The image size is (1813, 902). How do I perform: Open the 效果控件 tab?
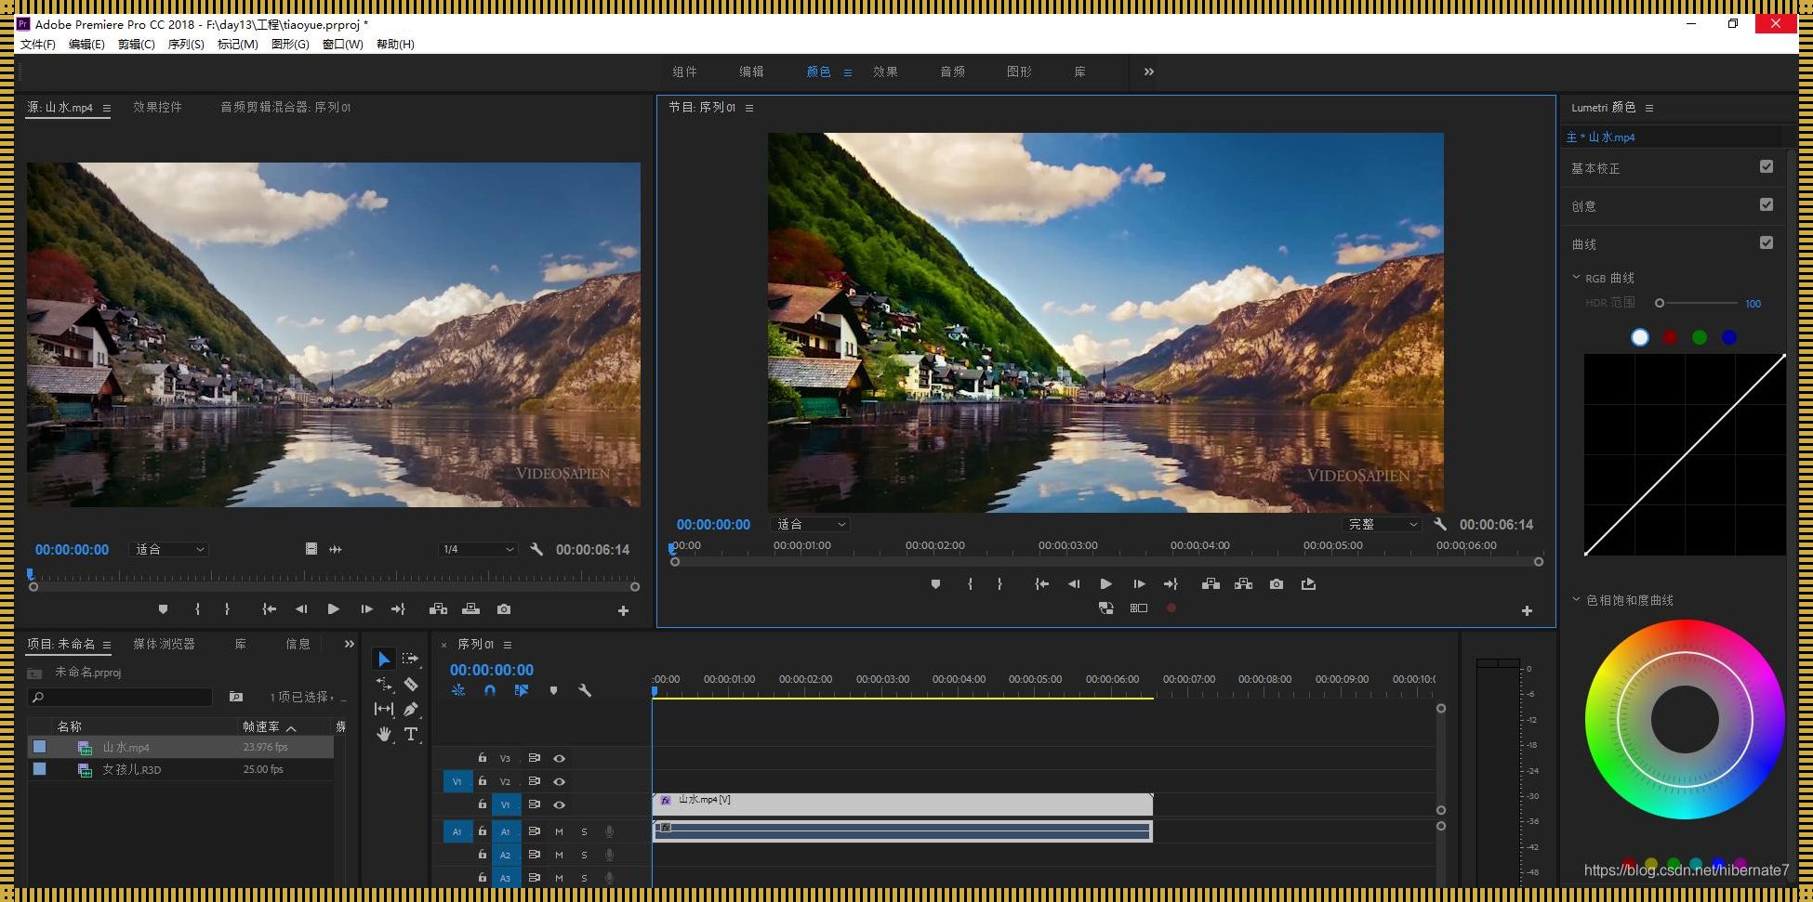[157, 107]
